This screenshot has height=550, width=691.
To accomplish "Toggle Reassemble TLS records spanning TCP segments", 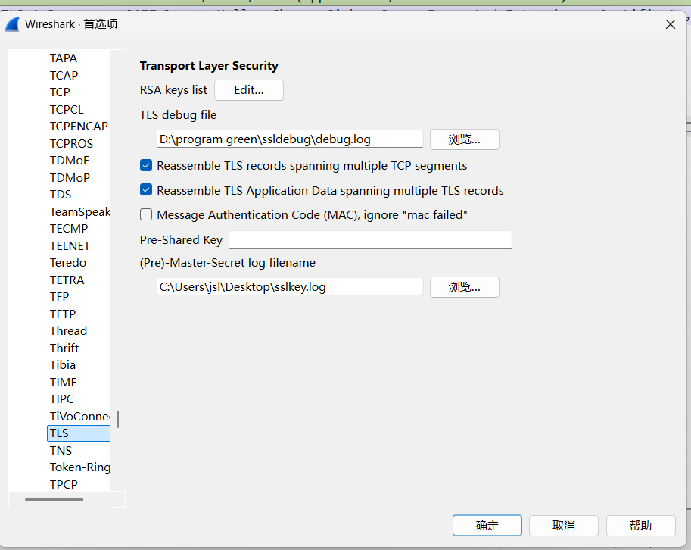I will [x=146, y=165].
